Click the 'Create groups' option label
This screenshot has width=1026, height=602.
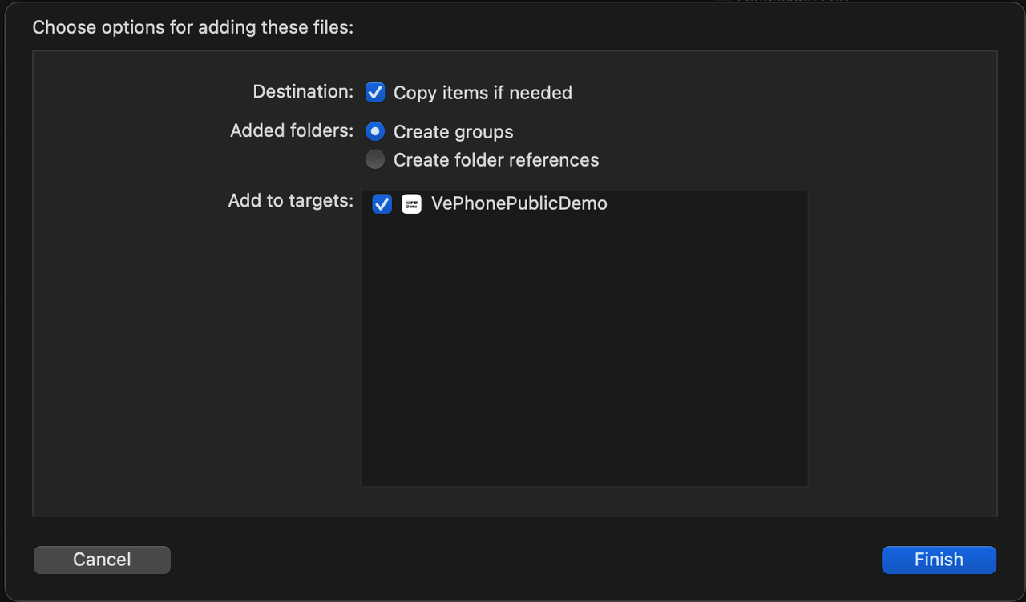click(453, 132)
